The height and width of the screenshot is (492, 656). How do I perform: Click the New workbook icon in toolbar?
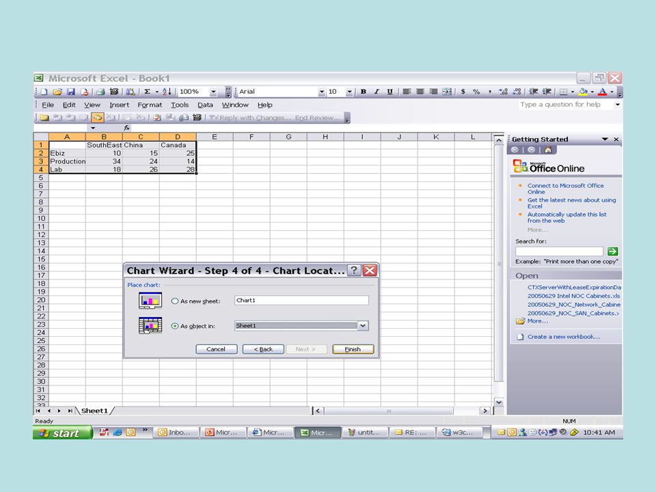click(x=44, y=92)
